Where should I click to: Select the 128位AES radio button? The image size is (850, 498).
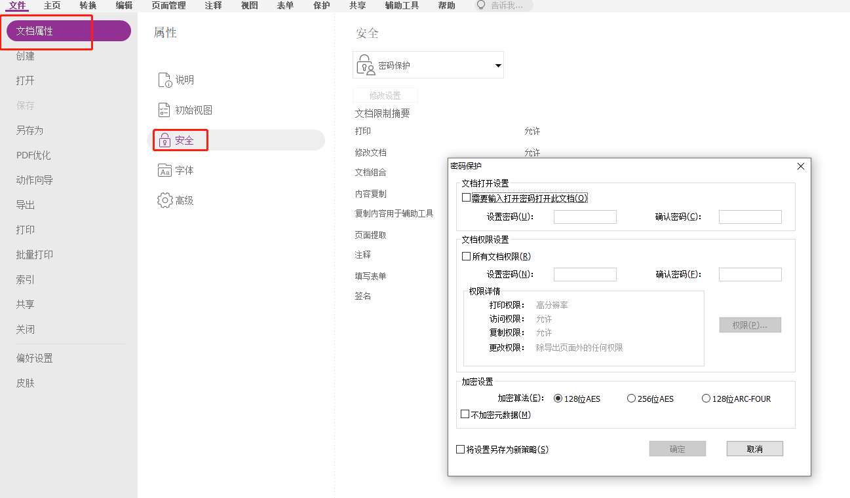click(558, 398)
